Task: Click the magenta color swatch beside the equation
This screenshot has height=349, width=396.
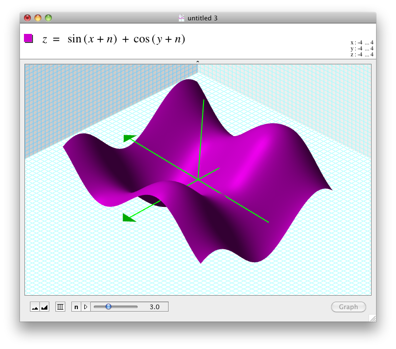Action: coord(28,38)
